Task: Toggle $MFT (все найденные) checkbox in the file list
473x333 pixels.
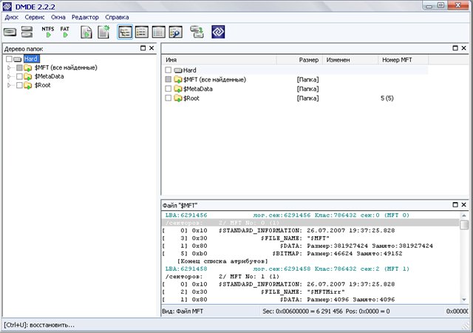Action: click(169, 79)
